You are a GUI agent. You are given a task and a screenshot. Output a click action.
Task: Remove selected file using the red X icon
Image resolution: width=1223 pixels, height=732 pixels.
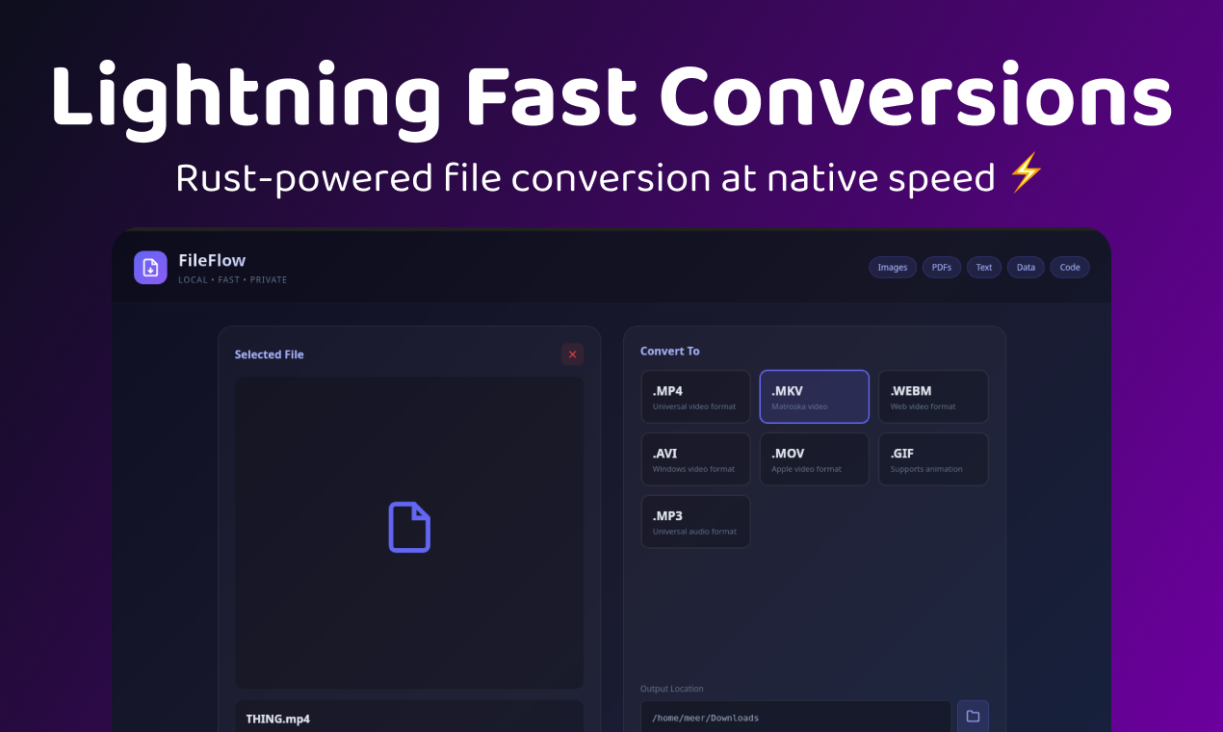click(572, 354)
